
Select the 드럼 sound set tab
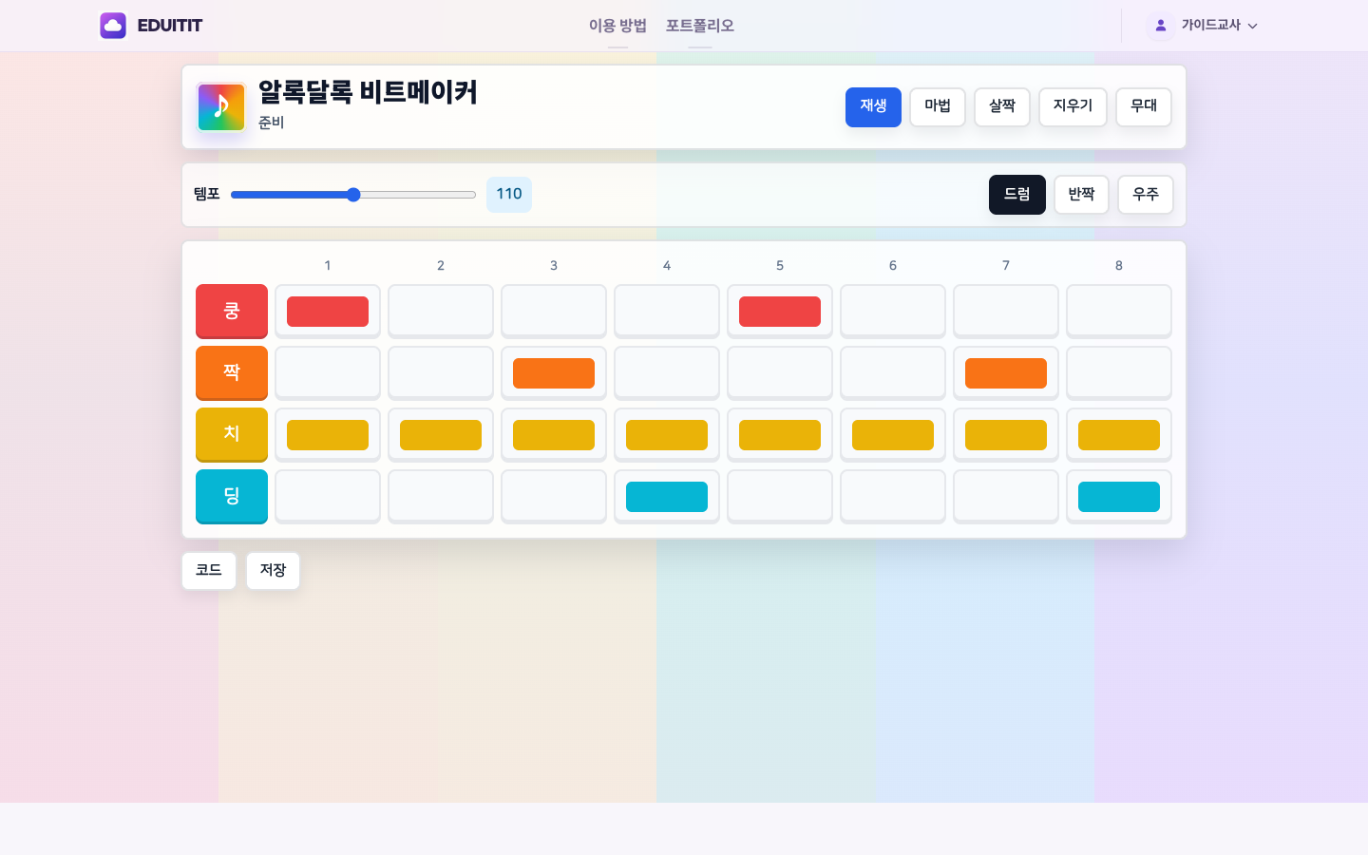coord(1017,195)
